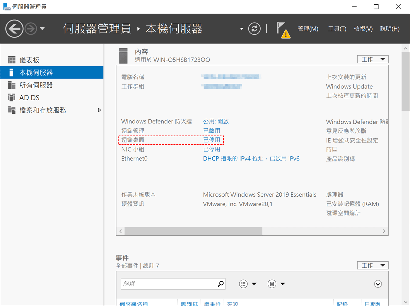Viewport: 410px width, 306px height.
Task: Open the notifications flag with warning
Action: (283, 30)
